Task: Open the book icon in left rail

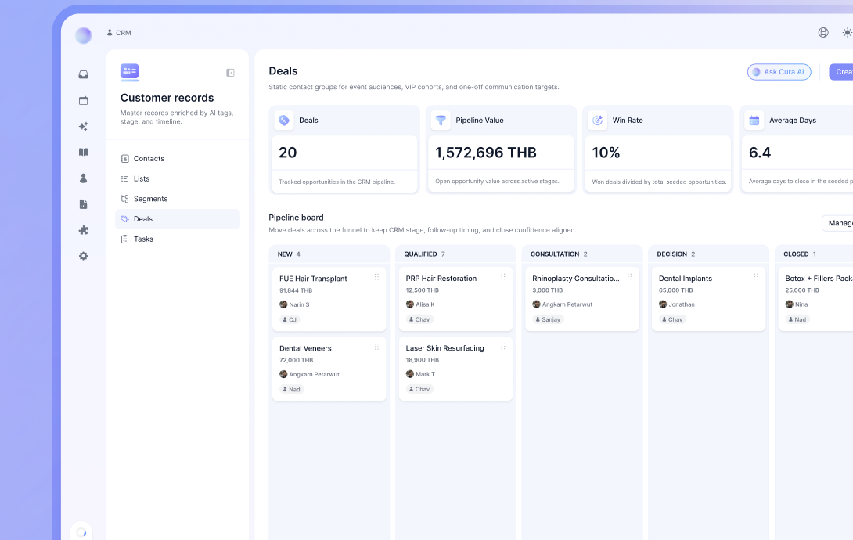Action: click(x=83, y=153)
